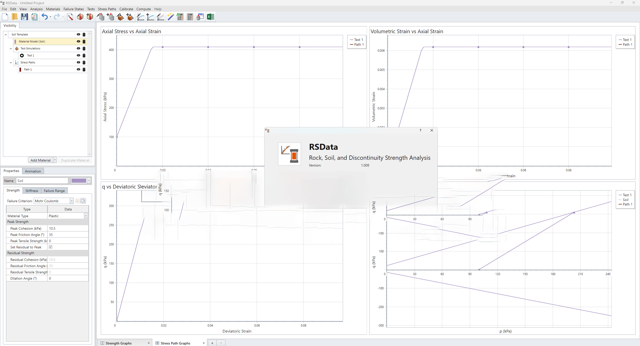Click the Peak Cohesion value field
Viewport: 640px width, 346px height.
(x=67, y=228)
